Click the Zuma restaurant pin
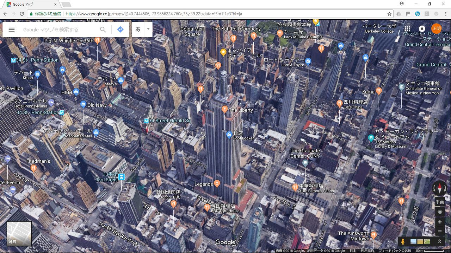The width and height of the screenshot is (451, 253). pos(379,91)
